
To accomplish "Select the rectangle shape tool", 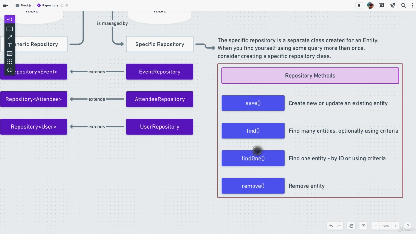I will coord(10,29).
